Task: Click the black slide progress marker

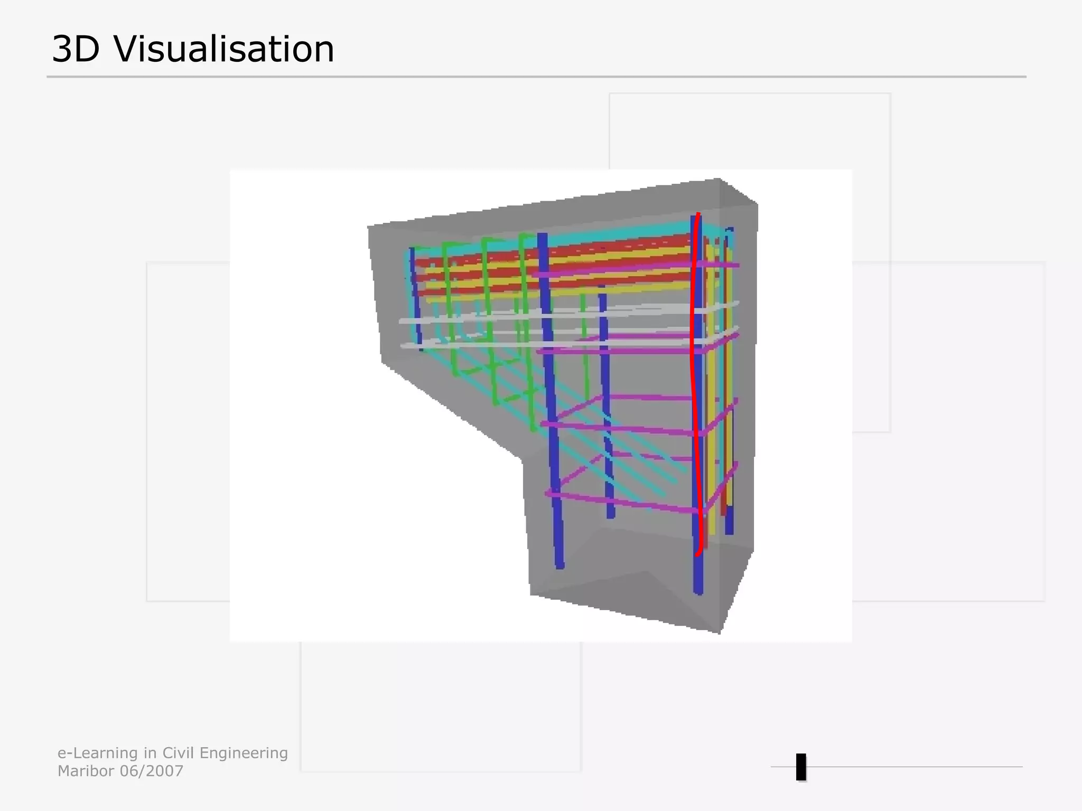Action: 801,767
